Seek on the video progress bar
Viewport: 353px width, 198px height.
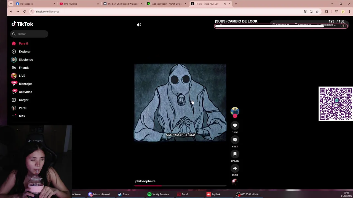(x=180, y=186)
